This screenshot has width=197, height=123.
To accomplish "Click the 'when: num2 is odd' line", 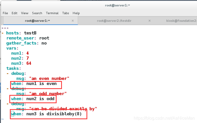I will tap(33, 99).
